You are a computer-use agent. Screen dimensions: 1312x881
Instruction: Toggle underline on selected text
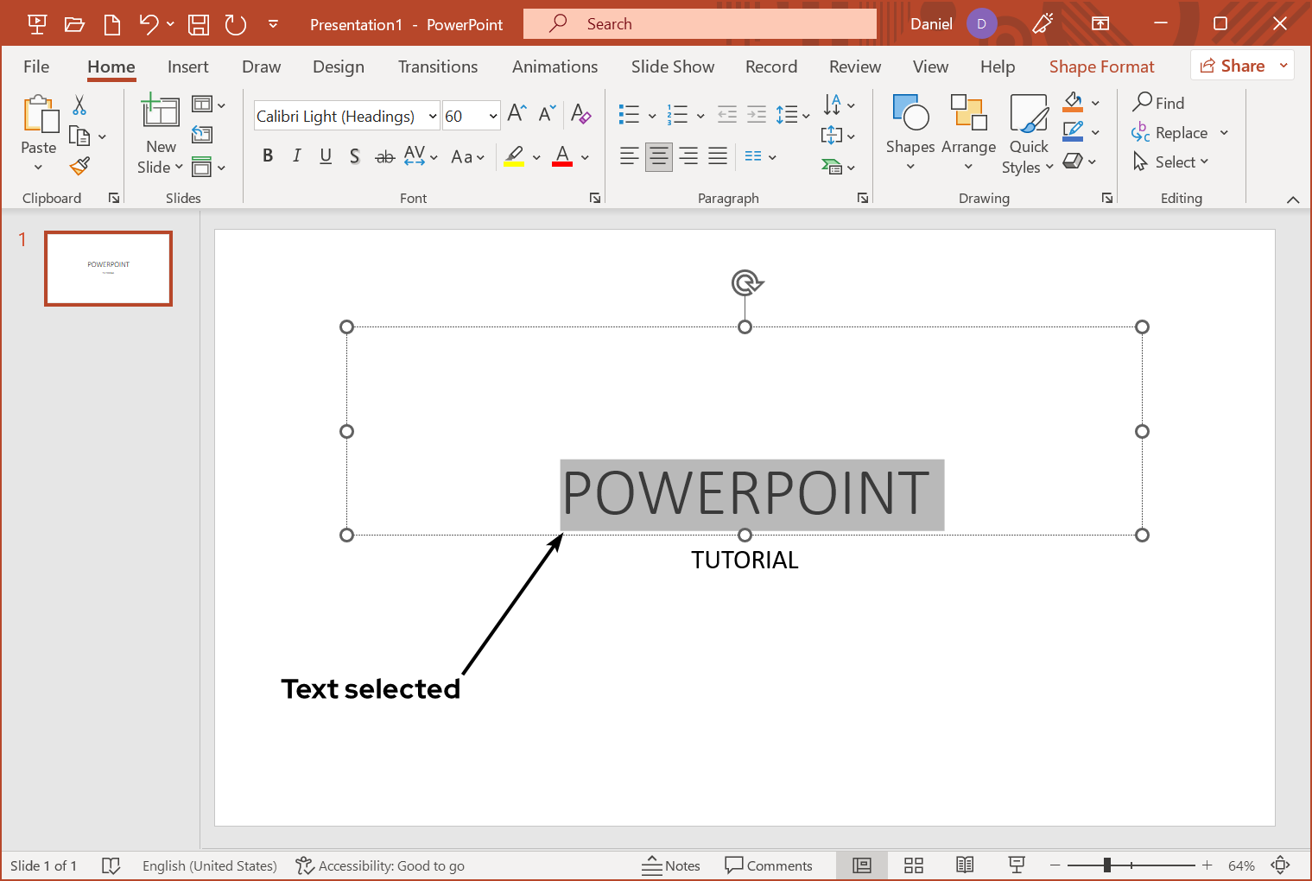326,155
